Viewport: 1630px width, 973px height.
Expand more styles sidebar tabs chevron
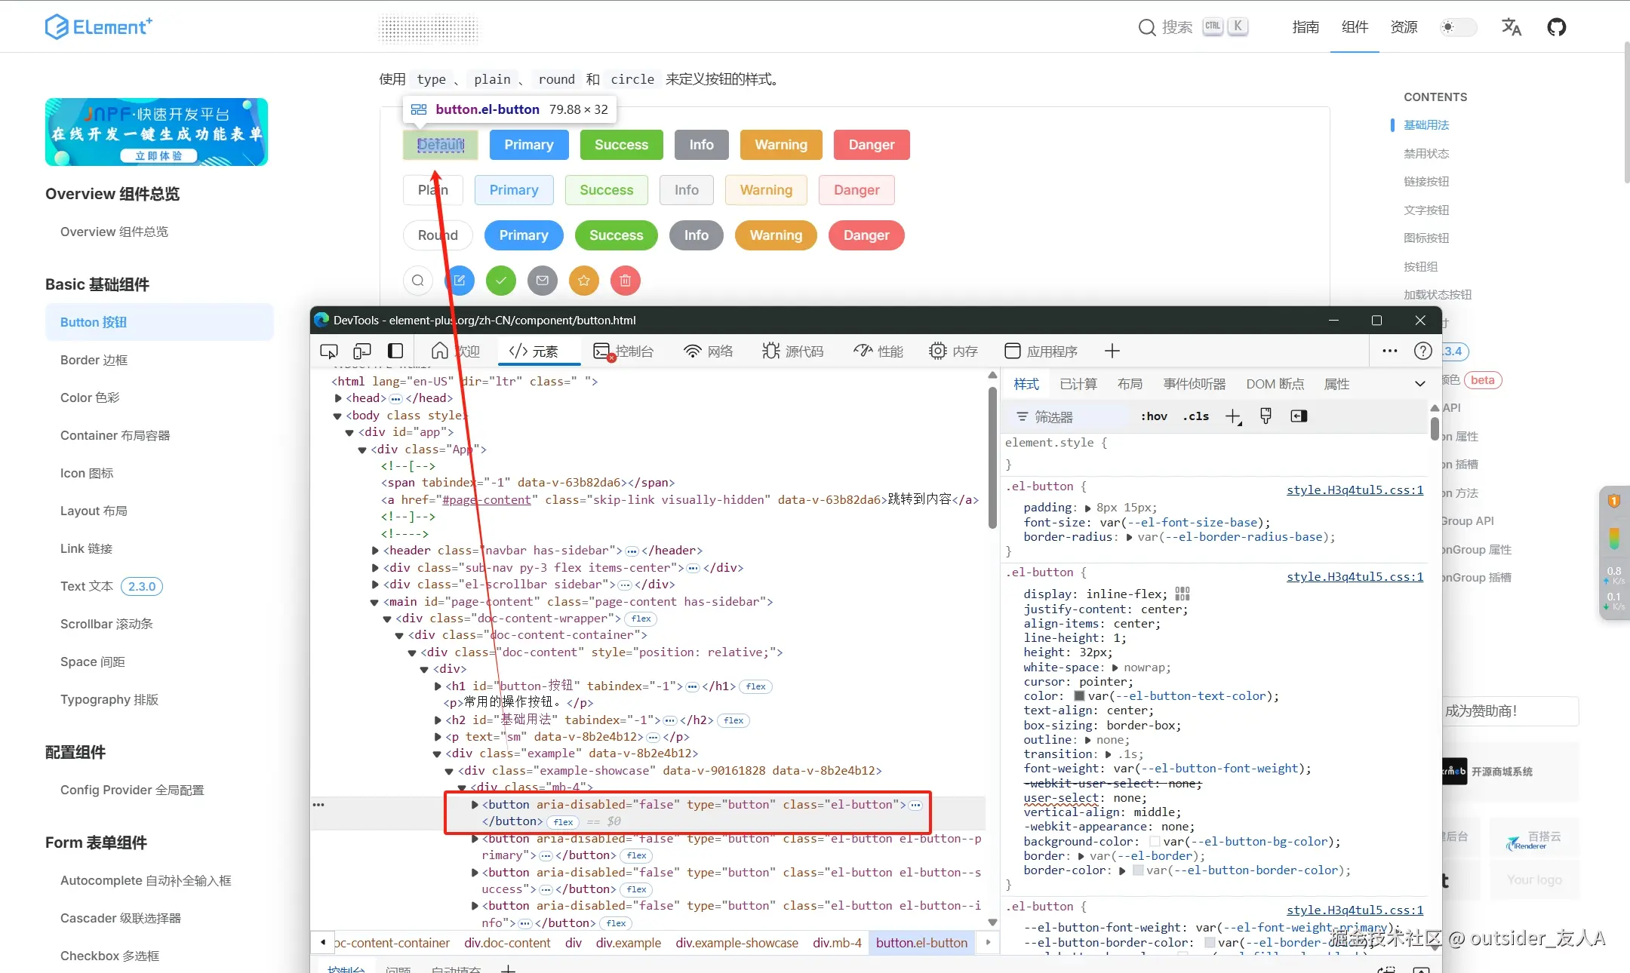pos(1419,384)
